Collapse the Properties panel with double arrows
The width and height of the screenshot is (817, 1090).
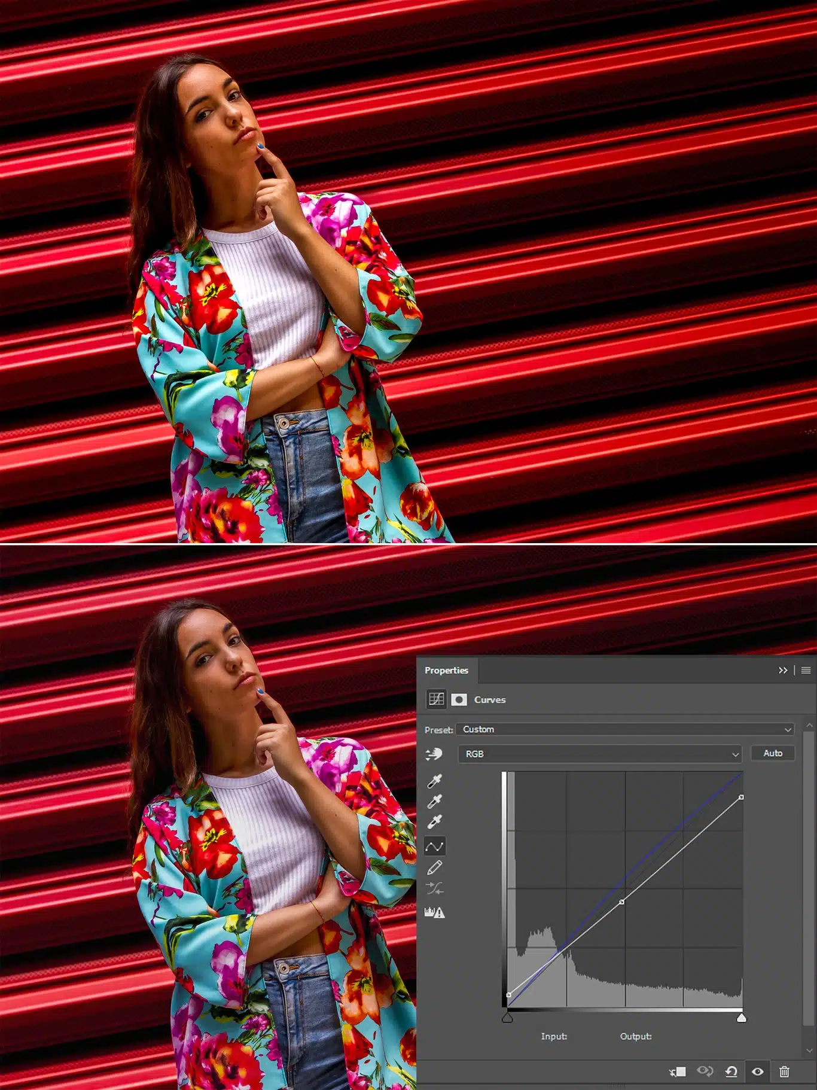click(783, 670)
